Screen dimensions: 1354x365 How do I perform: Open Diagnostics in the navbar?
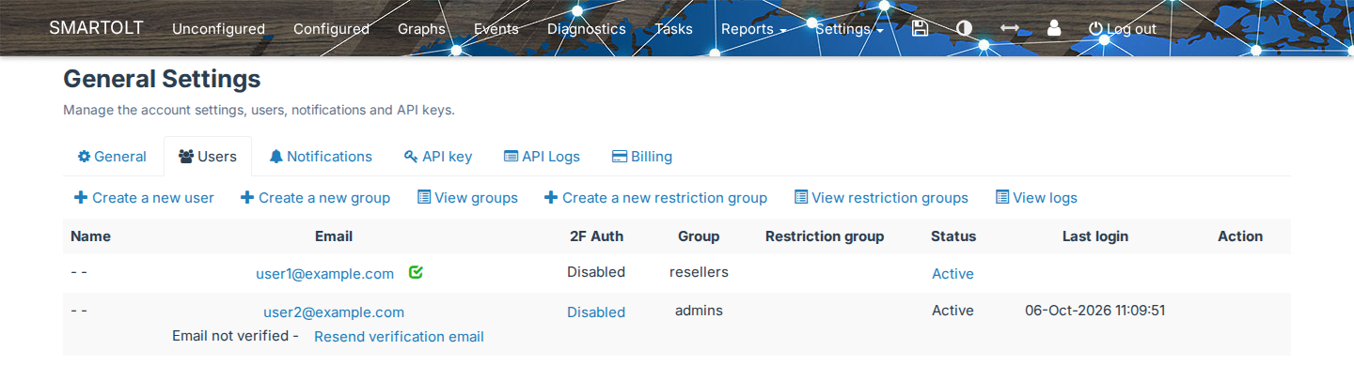(587, 29)
